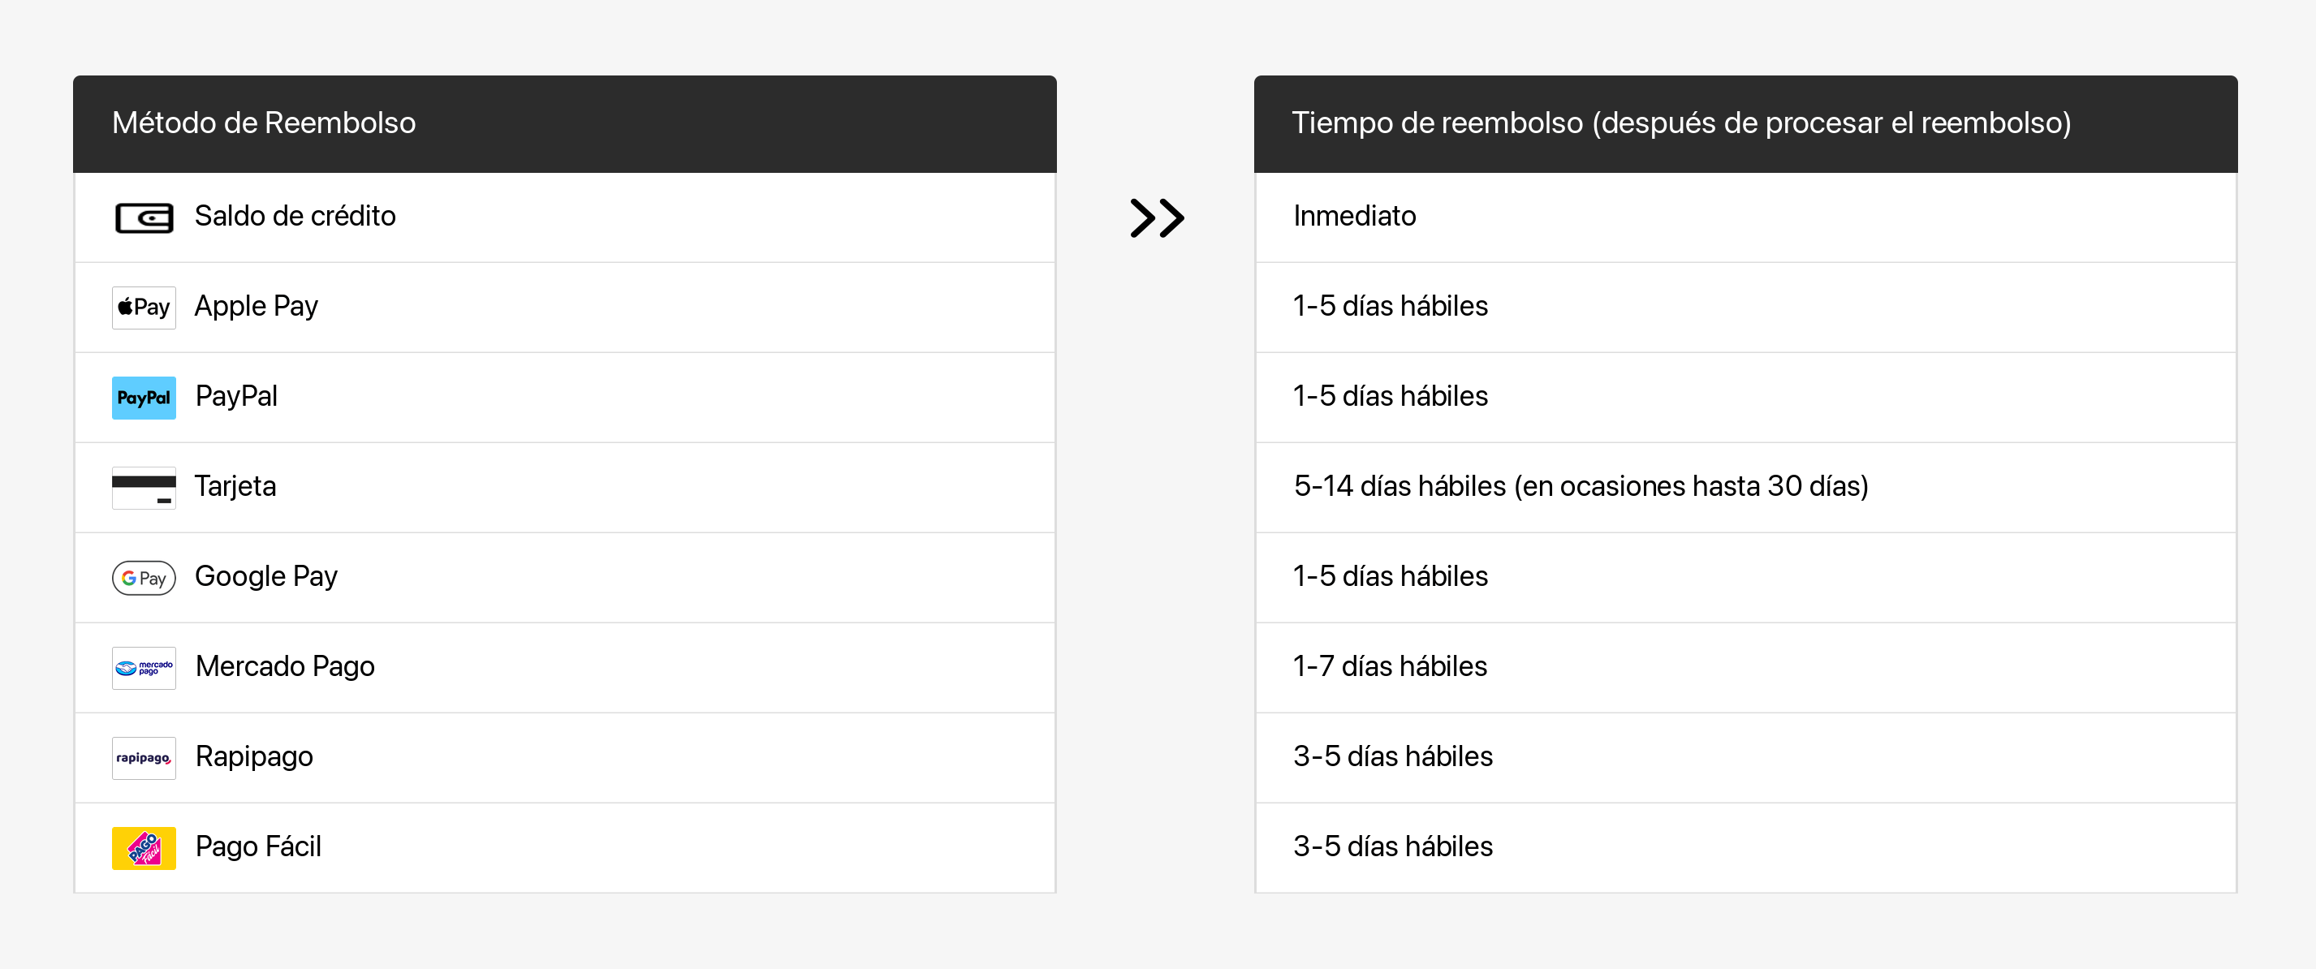Select the Saldo de crédito label

(x=295, y=216)
